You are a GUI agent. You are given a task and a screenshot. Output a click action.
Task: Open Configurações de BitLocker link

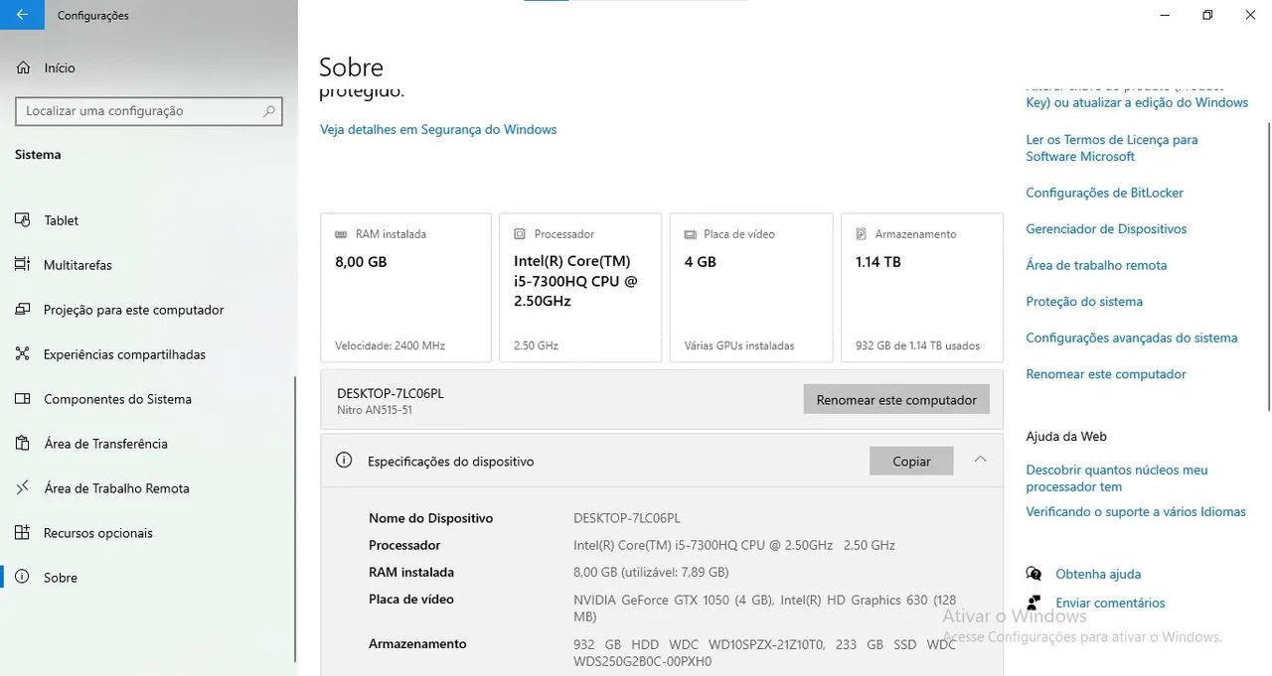point(1104,193)
